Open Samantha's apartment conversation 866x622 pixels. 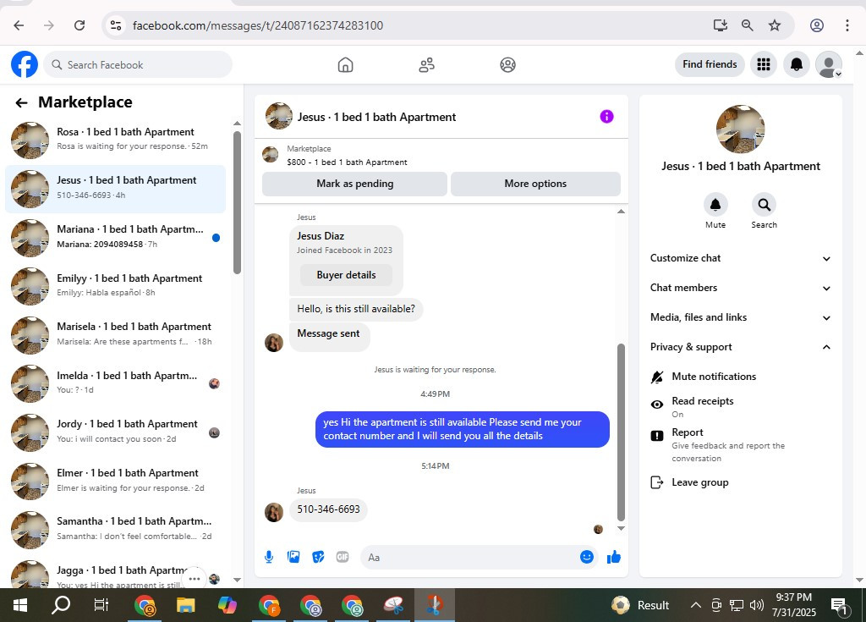[115, 529]
